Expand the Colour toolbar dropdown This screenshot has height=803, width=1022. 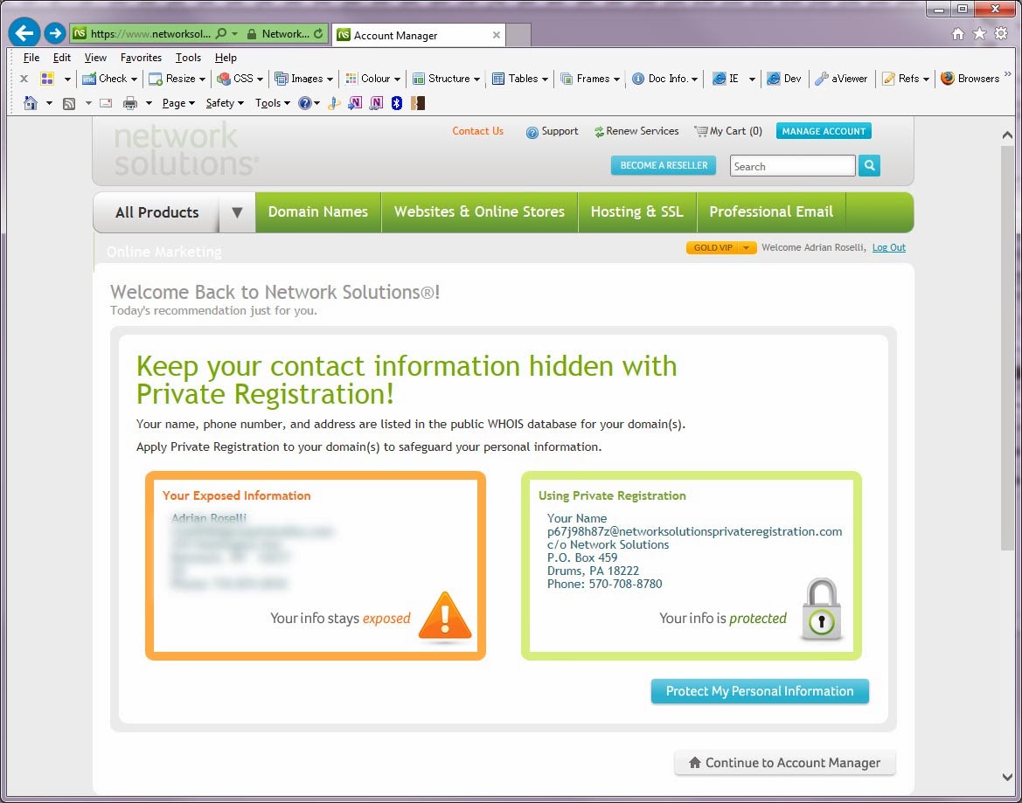397,79
